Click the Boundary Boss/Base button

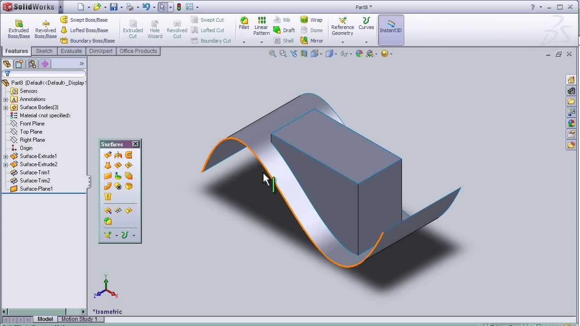point(88,41)
